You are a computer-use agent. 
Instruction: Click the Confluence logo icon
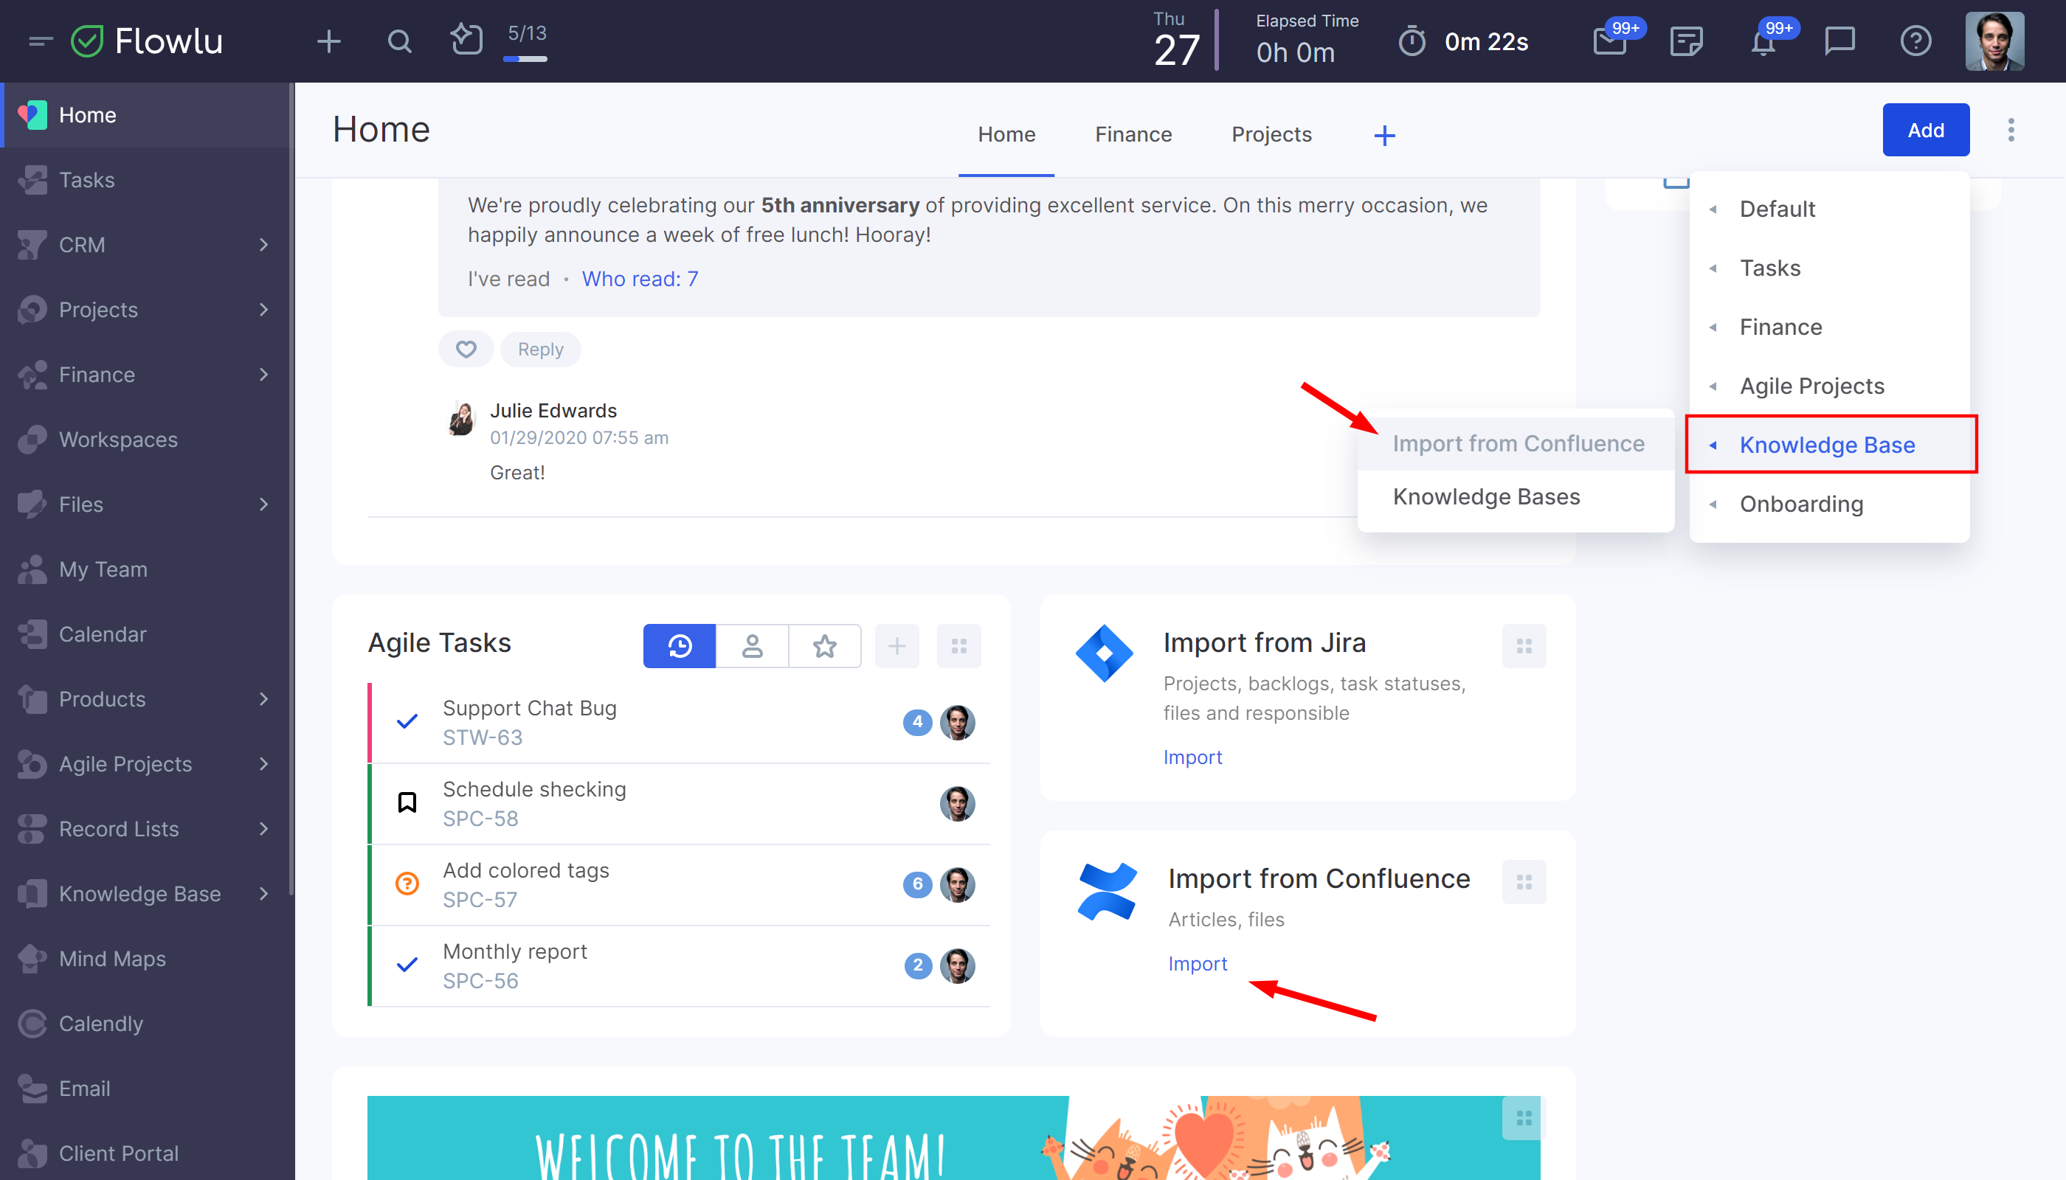(x=1107, y=891)
